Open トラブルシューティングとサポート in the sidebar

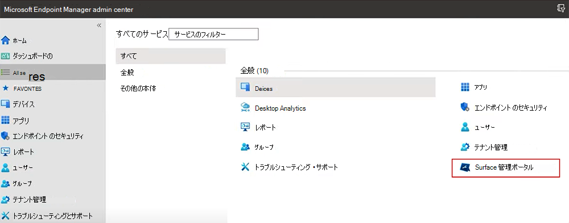click(52, 216)
